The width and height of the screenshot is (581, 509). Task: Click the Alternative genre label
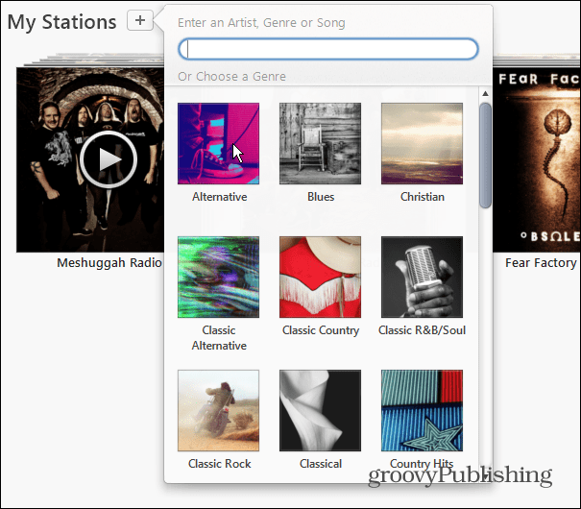(x=219, y=197)
